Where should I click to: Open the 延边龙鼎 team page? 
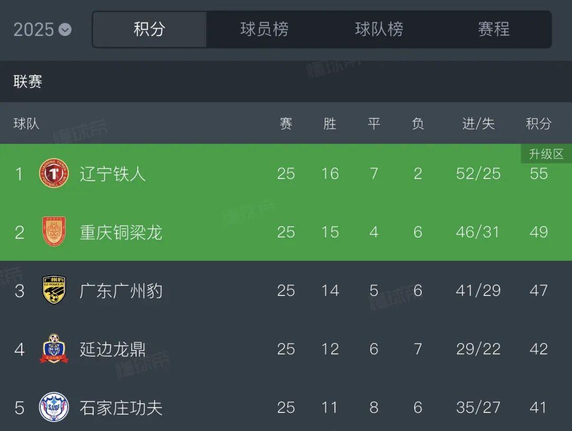[x=113, y=349]
